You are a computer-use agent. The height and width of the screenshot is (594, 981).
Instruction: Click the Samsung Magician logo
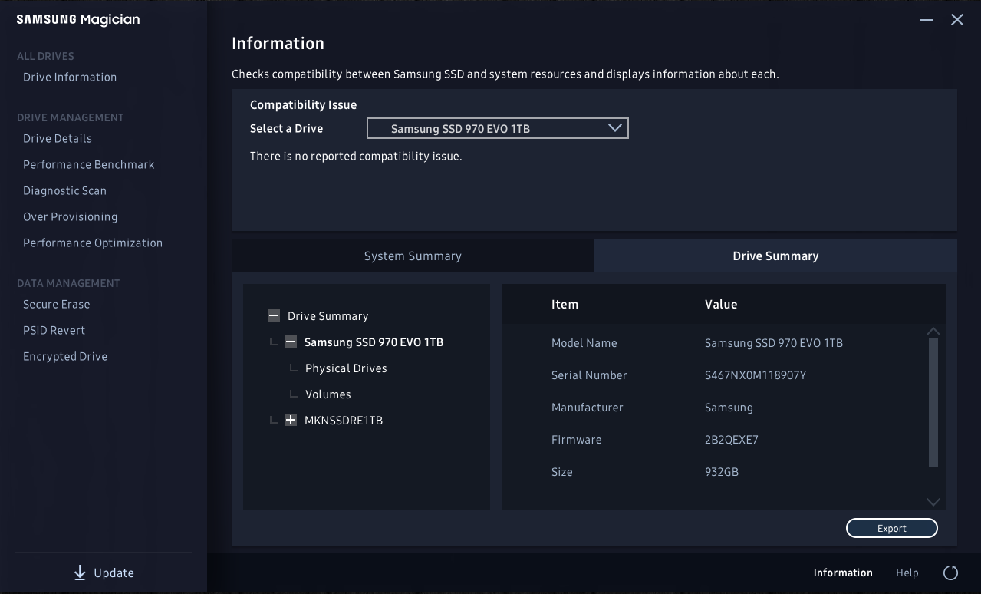click(78, 20)
